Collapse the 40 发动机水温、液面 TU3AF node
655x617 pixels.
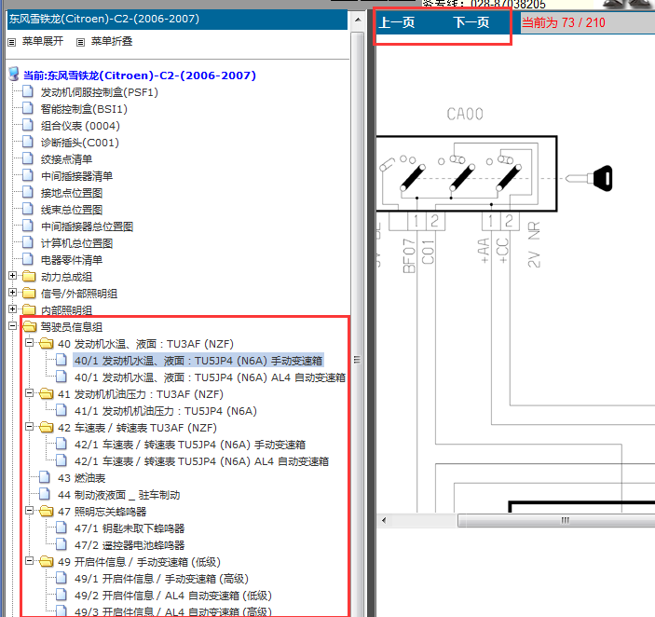click(x=29, y=343)
